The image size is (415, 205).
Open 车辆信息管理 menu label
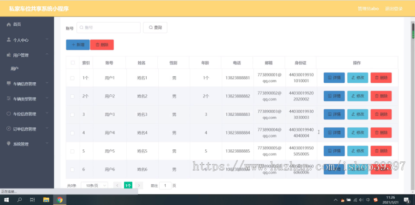pos(24,84)
